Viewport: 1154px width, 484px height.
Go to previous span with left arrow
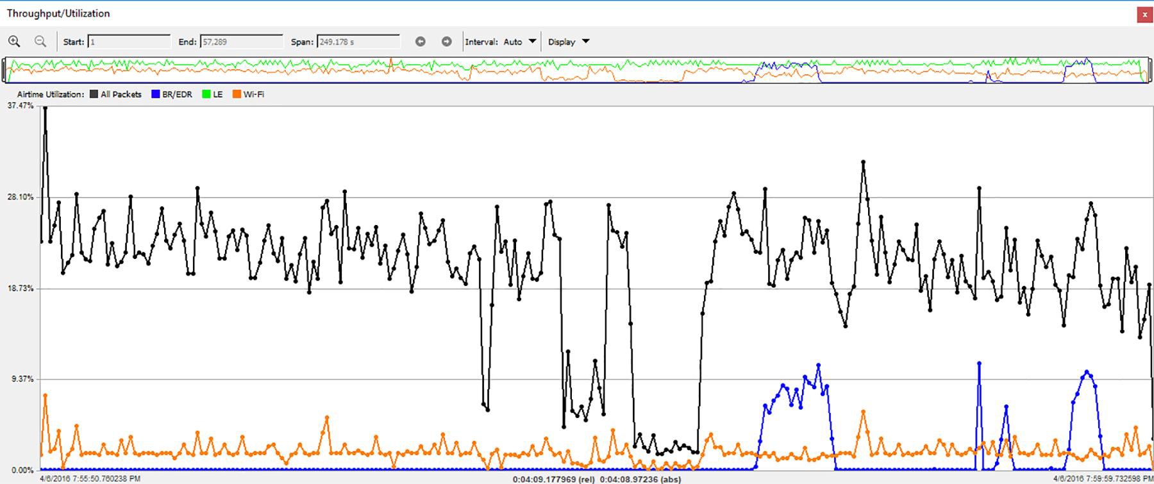click(x=421, y=42)
